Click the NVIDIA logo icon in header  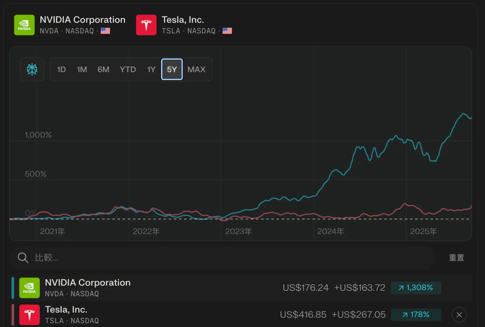coord(24,25)
